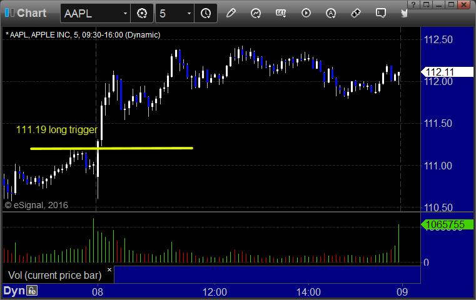Click the 112.50 price axis label
476x300 pixels.
[x=438, y=40]
